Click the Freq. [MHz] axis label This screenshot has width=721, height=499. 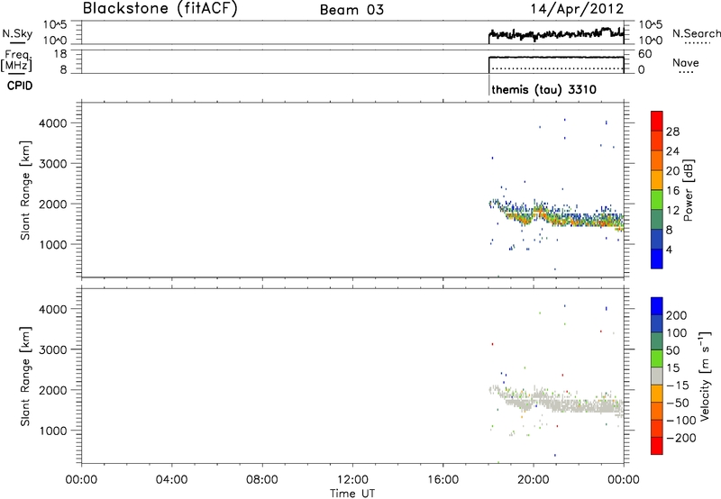pos(16,61)
